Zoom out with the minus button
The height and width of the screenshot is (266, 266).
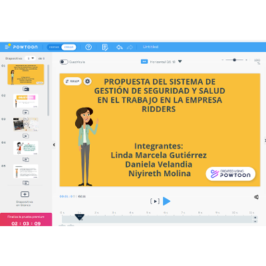click(x=222, y=60)
